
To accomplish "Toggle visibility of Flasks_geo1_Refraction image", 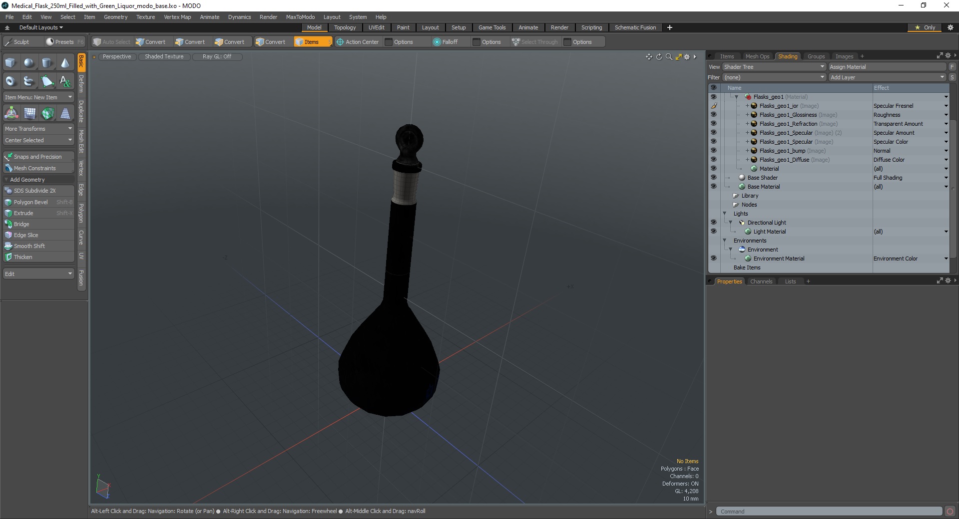I will pyautogui.click(x=713, y=124).
